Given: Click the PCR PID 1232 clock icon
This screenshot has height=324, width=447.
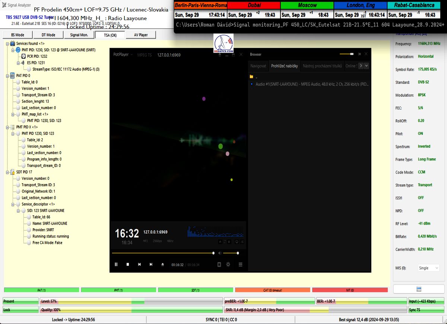Looking at the screenshot, I should pos(23,56).
